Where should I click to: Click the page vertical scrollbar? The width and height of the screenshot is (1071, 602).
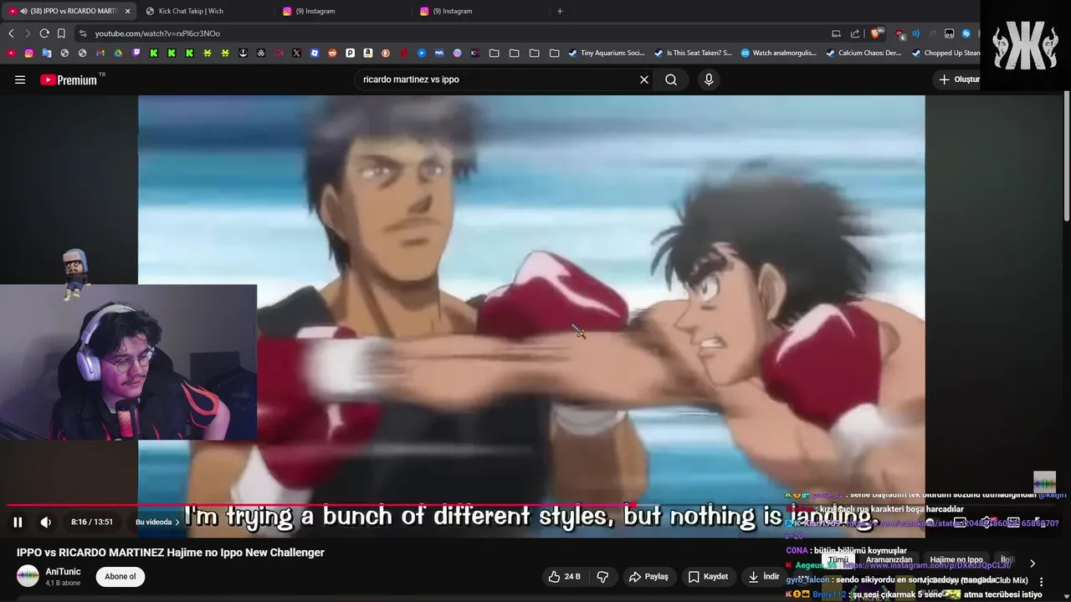1067,156
